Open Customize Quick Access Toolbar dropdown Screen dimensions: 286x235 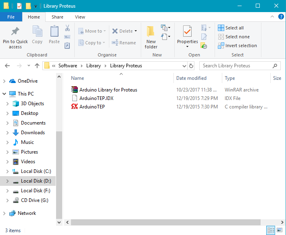click(36, 6)
